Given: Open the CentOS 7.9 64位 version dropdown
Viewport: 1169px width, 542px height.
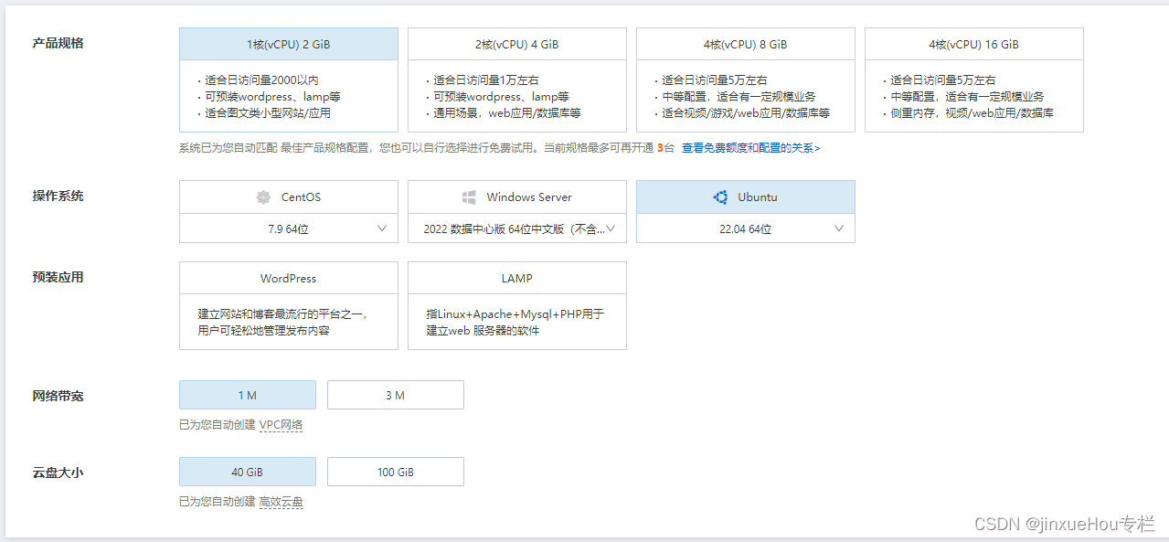Looking at the screenshot, I should 289,228.
